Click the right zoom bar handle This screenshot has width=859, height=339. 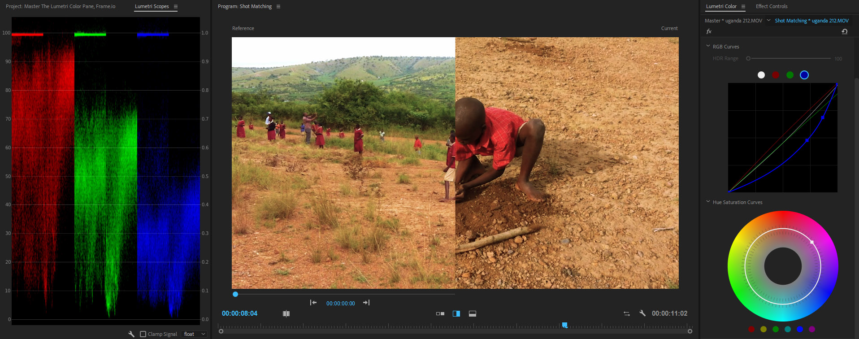pos(690,331)
